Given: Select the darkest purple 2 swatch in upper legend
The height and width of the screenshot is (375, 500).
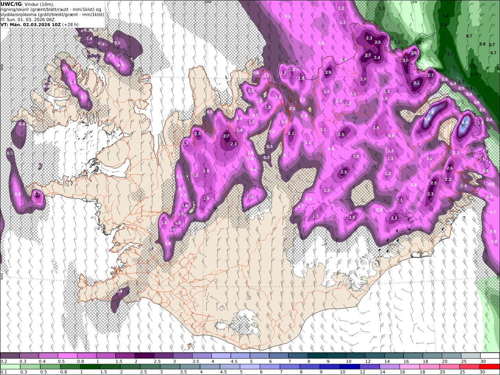Looking at the screenshot, I should pos(144,355).
